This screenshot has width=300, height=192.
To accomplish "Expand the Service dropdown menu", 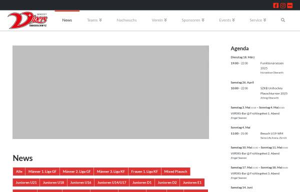I will coord(257,20).
